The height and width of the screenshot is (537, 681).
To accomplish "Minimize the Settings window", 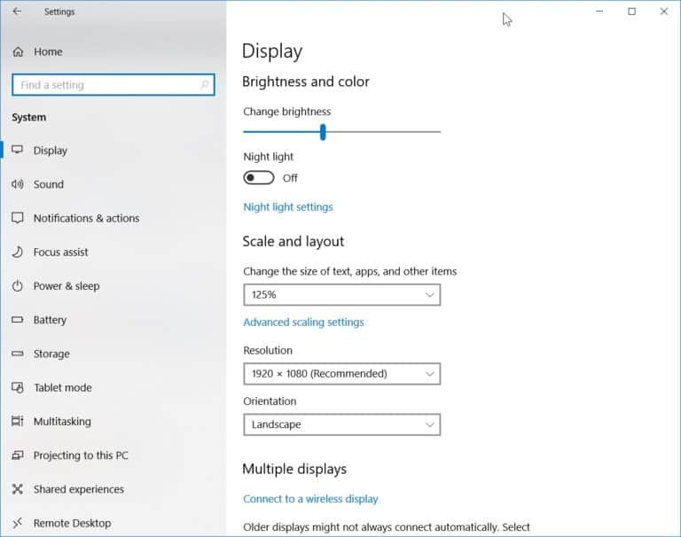I will [x=599, y=12].
